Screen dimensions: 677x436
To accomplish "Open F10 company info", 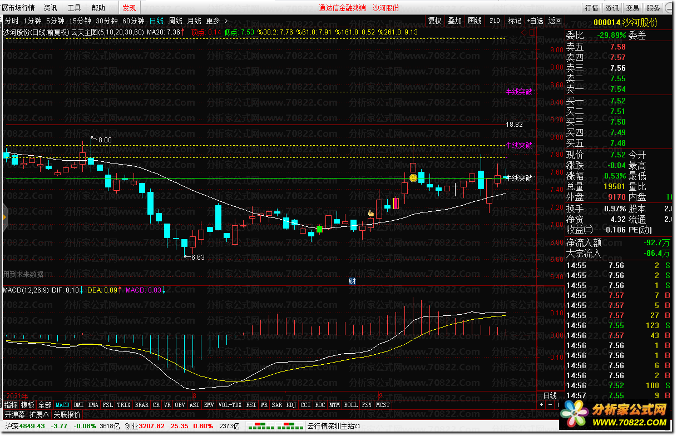I will (x=495, y=21).
